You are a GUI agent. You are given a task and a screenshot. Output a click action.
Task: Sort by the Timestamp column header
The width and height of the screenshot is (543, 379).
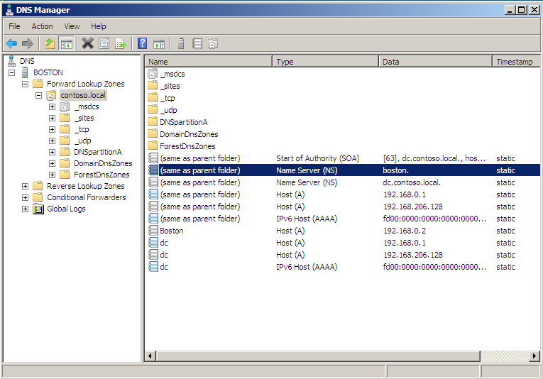pyautogui.click(x=516, y=61)
